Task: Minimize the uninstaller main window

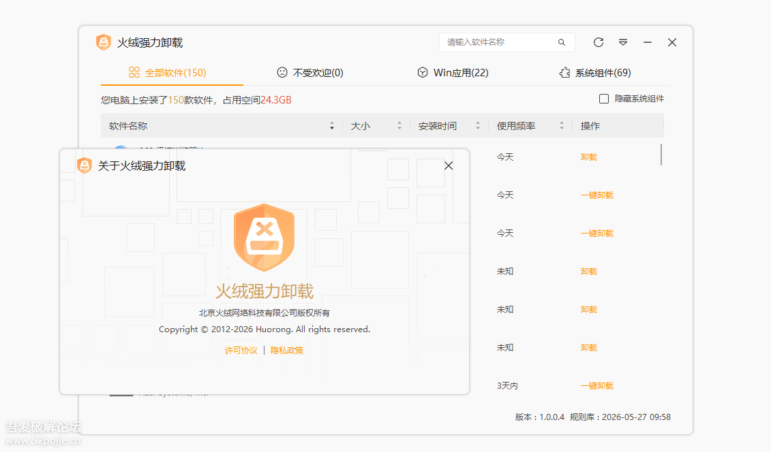Action: click(648, 43)
